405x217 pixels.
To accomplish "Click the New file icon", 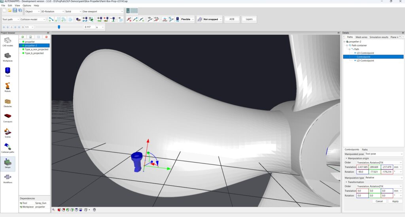I will (x=4, y=10).
